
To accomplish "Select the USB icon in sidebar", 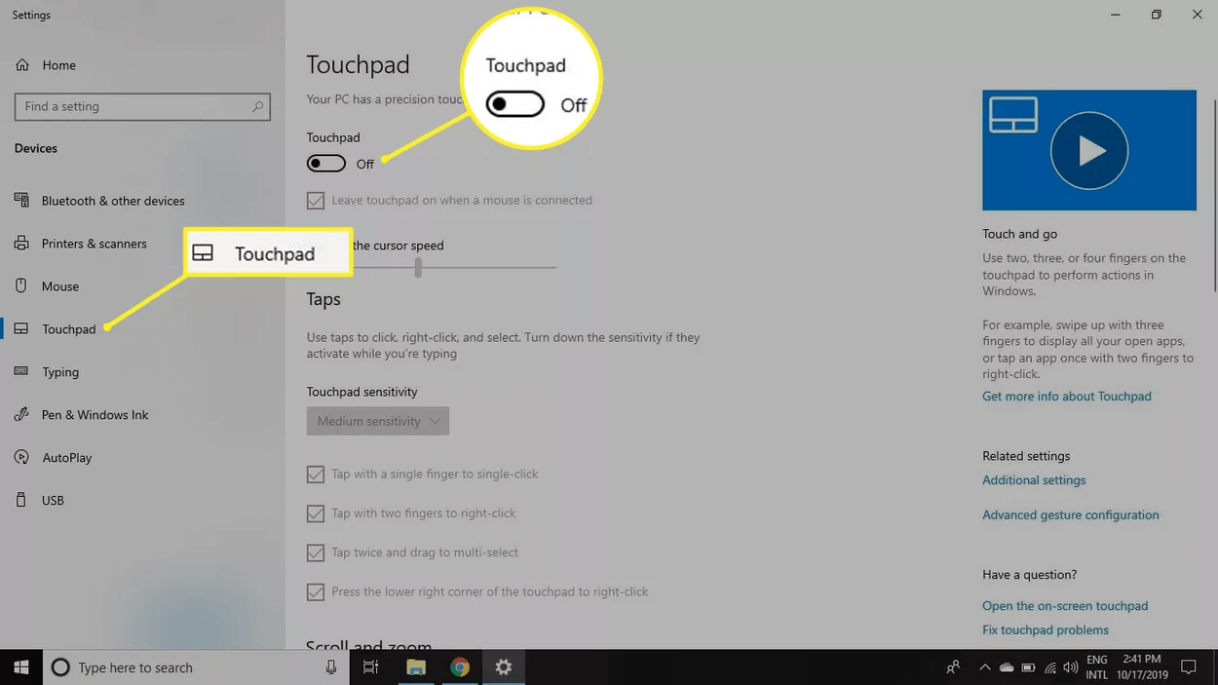I will (x=21, y=500).
